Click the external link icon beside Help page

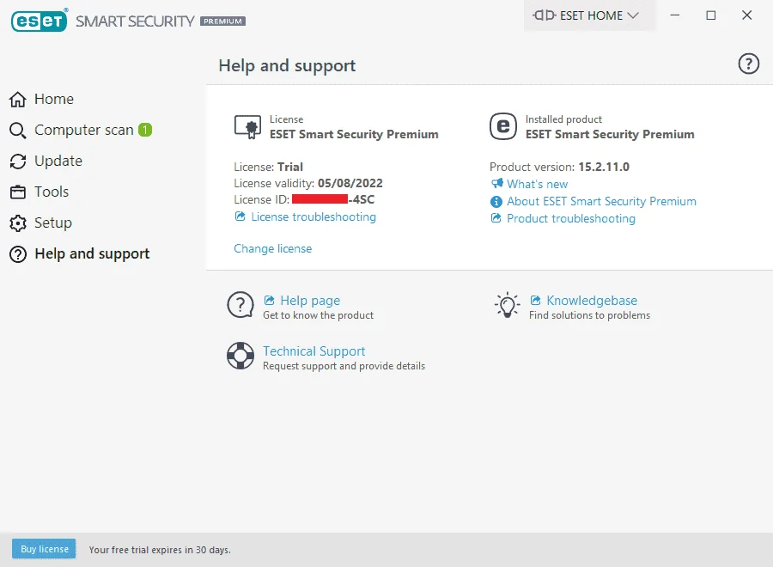coord(269,301)
